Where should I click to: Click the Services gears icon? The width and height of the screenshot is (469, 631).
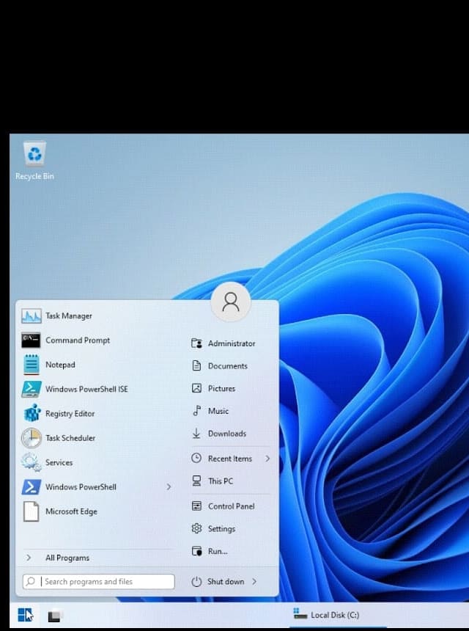(x=31, y=462)
